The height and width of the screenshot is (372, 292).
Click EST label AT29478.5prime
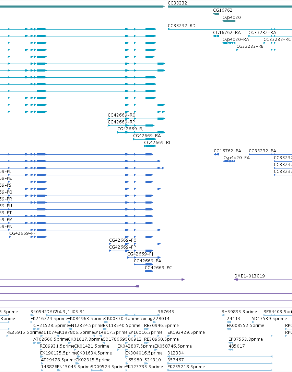tap(58, 360)
